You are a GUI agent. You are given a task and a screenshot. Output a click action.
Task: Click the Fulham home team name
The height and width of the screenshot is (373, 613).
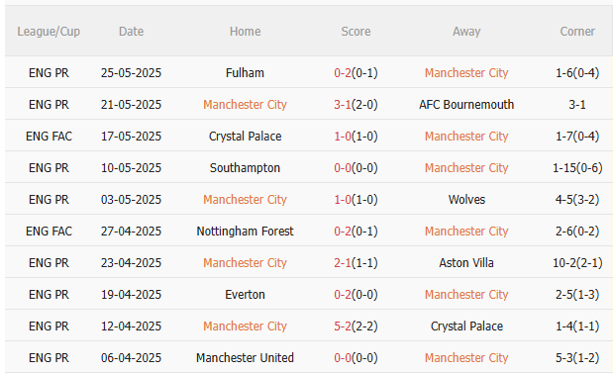point(245,73)
